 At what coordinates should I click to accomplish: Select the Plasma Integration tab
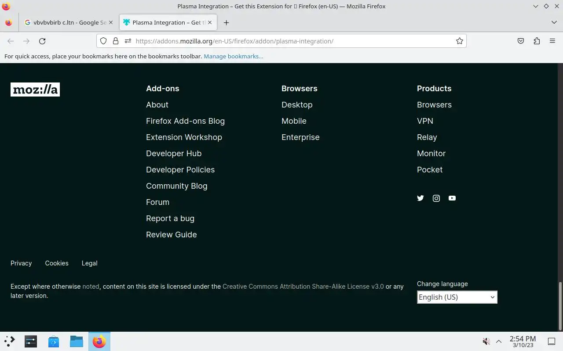tap(167, 22)
